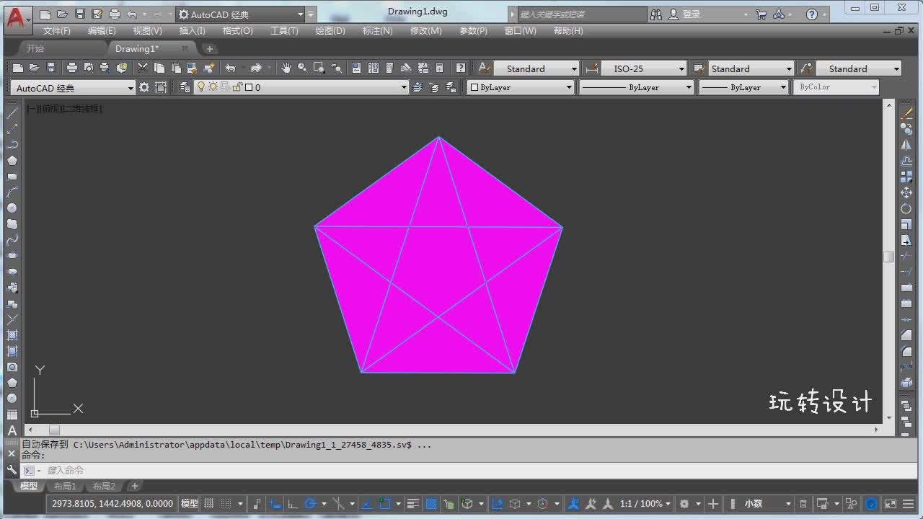Toggle the layer on/off lightbulb
This screenshot has height=519, width=923.
[201, 87]
